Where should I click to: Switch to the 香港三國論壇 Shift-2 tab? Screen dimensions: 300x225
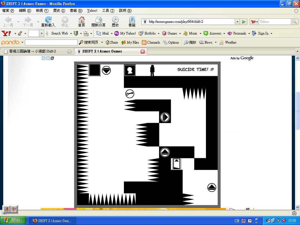tap(37, 51)
